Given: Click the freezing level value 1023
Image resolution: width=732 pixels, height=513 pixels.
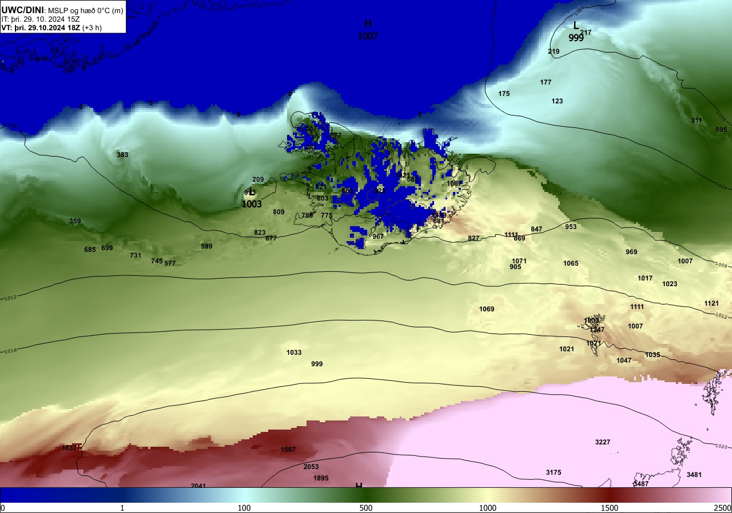Looking at the screenshot, I should (x=670, y=284).
